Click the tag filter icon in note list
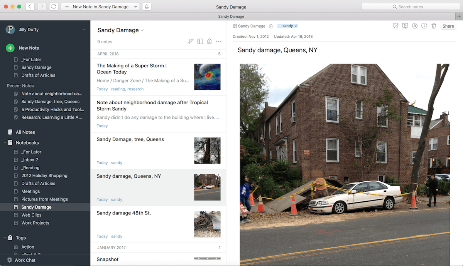Screen dimensions: 463x266 click(209, 41)
